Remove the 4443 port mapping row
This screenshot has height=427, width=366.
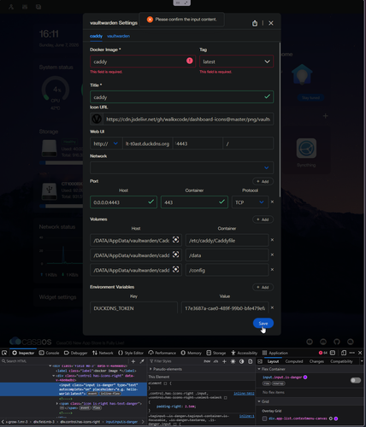272,202
